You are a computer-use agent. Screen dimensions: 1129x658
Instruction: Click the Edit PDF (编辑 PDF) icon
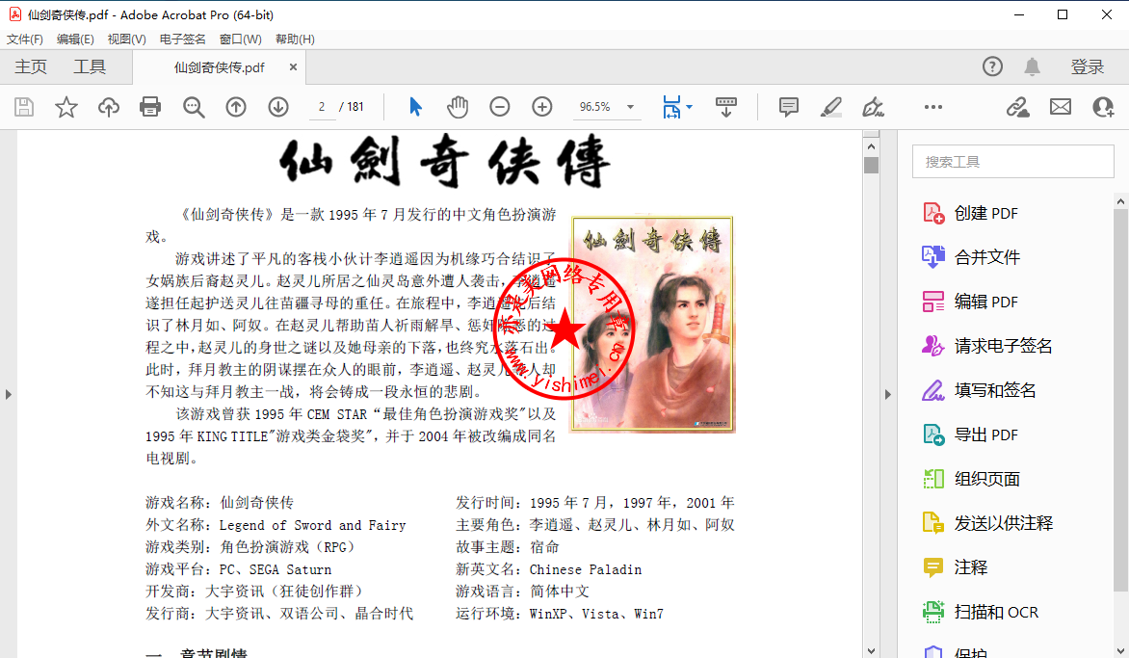933,302
